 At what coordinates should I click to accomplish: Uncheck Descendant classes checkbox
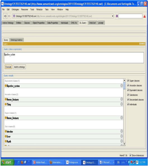(128, 100)
